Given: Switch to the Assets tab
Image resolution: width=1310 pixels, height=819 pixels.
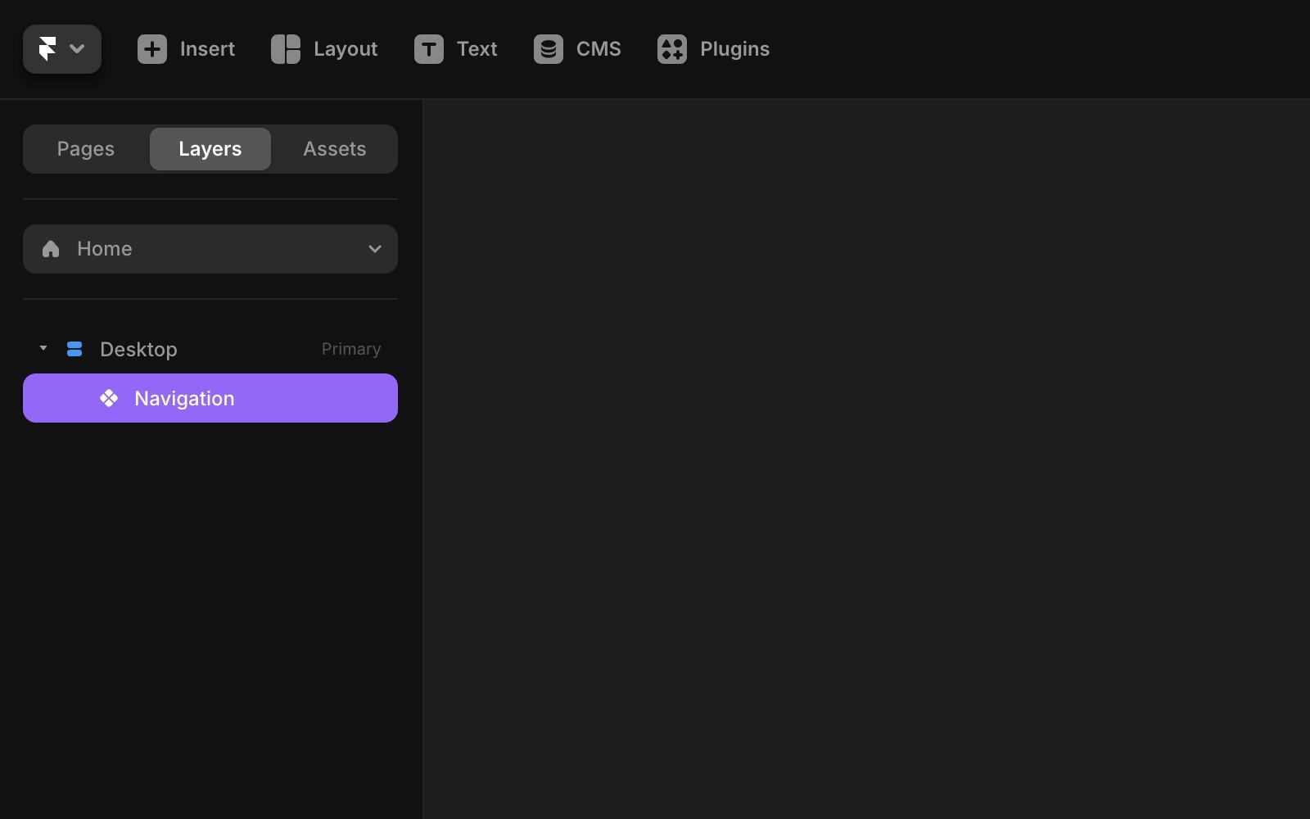Looking at the screenshot, I should [335, 149].
